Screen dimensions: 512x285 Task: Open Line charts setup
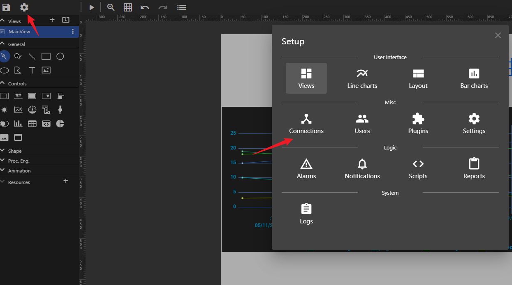[x=362, y=78]
